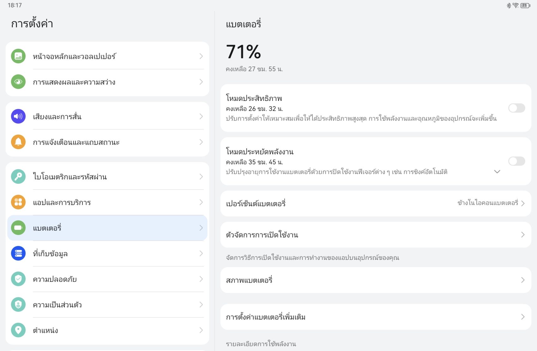Open สภาพแบตเตอรี่ label
This screenshot has height=351, width=537.
click(249, 280)
